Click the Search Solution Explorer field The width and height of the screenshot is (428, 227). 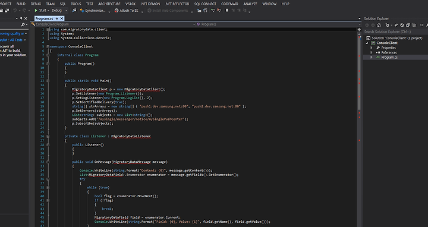coord(396,31)
